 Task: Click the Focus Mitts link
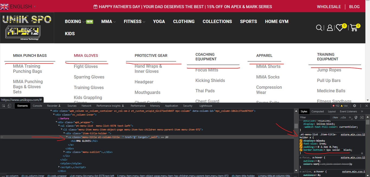[x=207, y=70]
